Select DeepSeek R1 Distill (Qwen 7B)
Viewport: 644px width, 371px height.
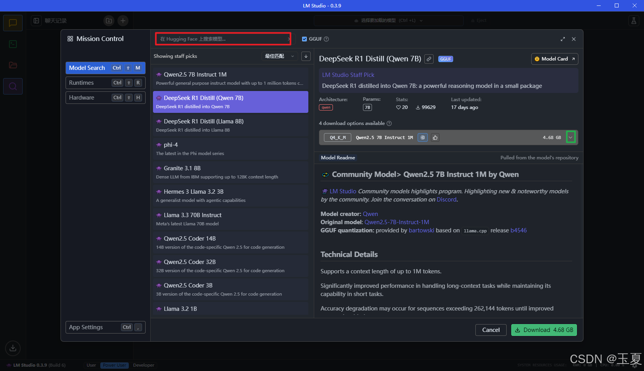[231, 102]
